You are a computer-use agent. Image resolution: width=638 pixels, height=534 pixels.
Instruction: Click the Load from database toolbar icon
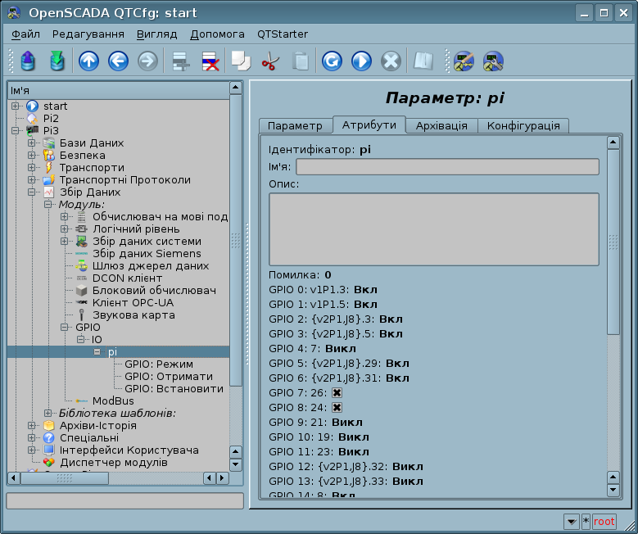coord(28,61)
